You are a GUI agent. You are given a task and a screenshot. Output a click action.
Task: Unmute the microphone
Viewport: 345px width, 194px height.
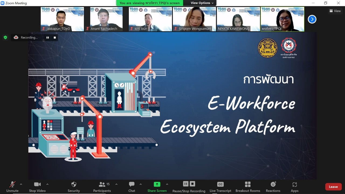click(x=12, y=186)
